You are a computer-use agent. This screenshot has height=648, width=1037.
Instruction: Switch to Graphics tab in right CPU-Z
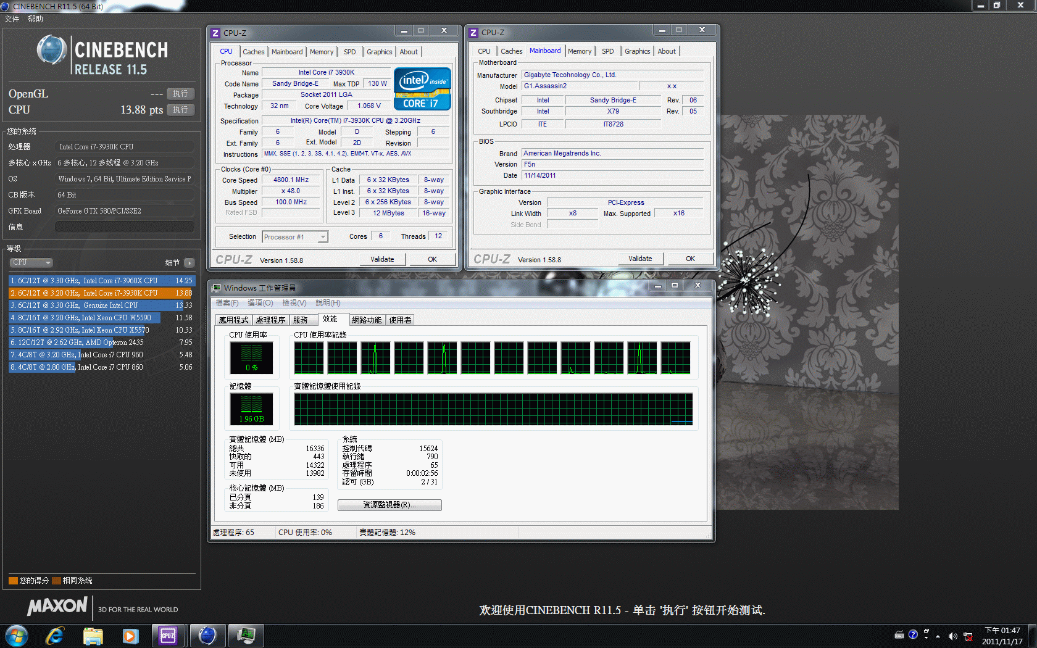(637, 51)
